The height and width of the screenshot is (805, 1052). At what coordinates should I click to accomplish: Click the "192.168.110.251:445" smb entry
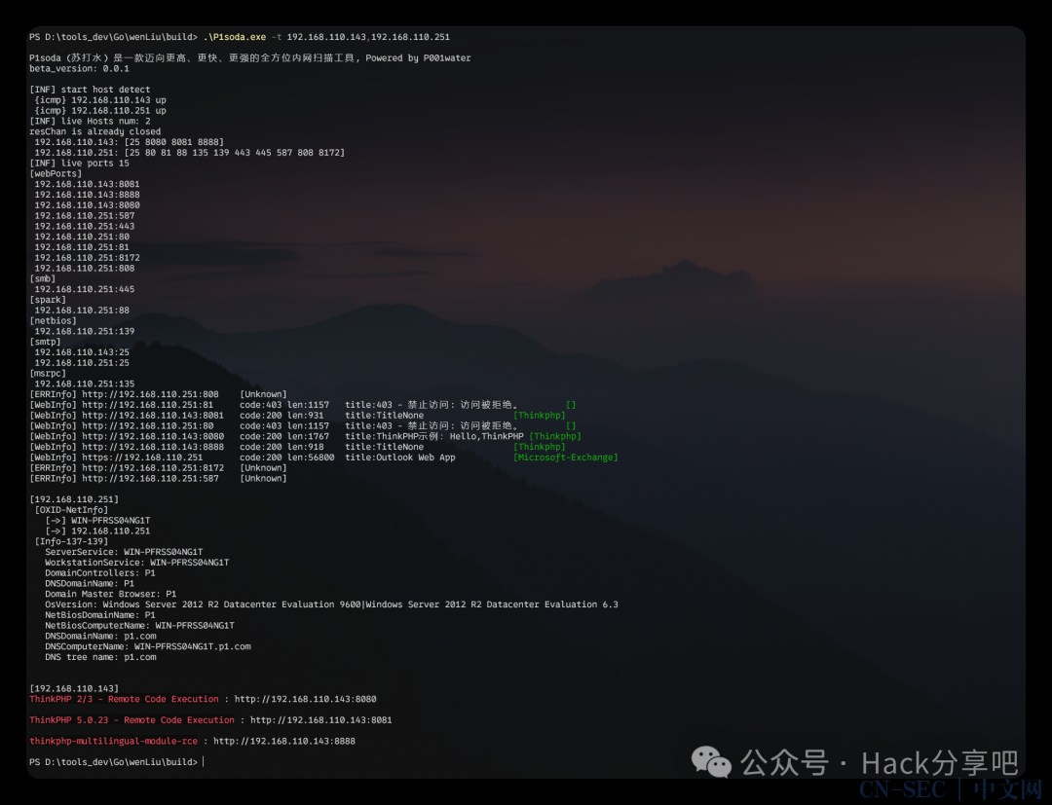[x=85, y=289]
